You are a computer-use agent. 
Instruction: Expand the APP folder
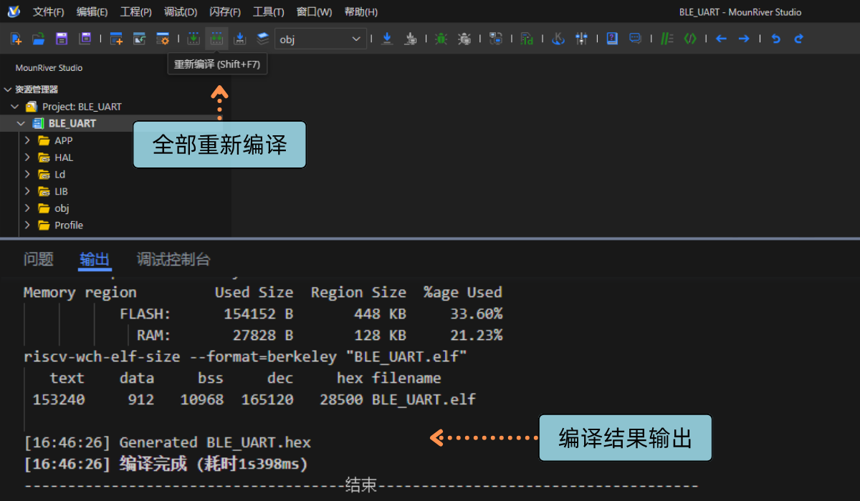[x=27, y=140]
